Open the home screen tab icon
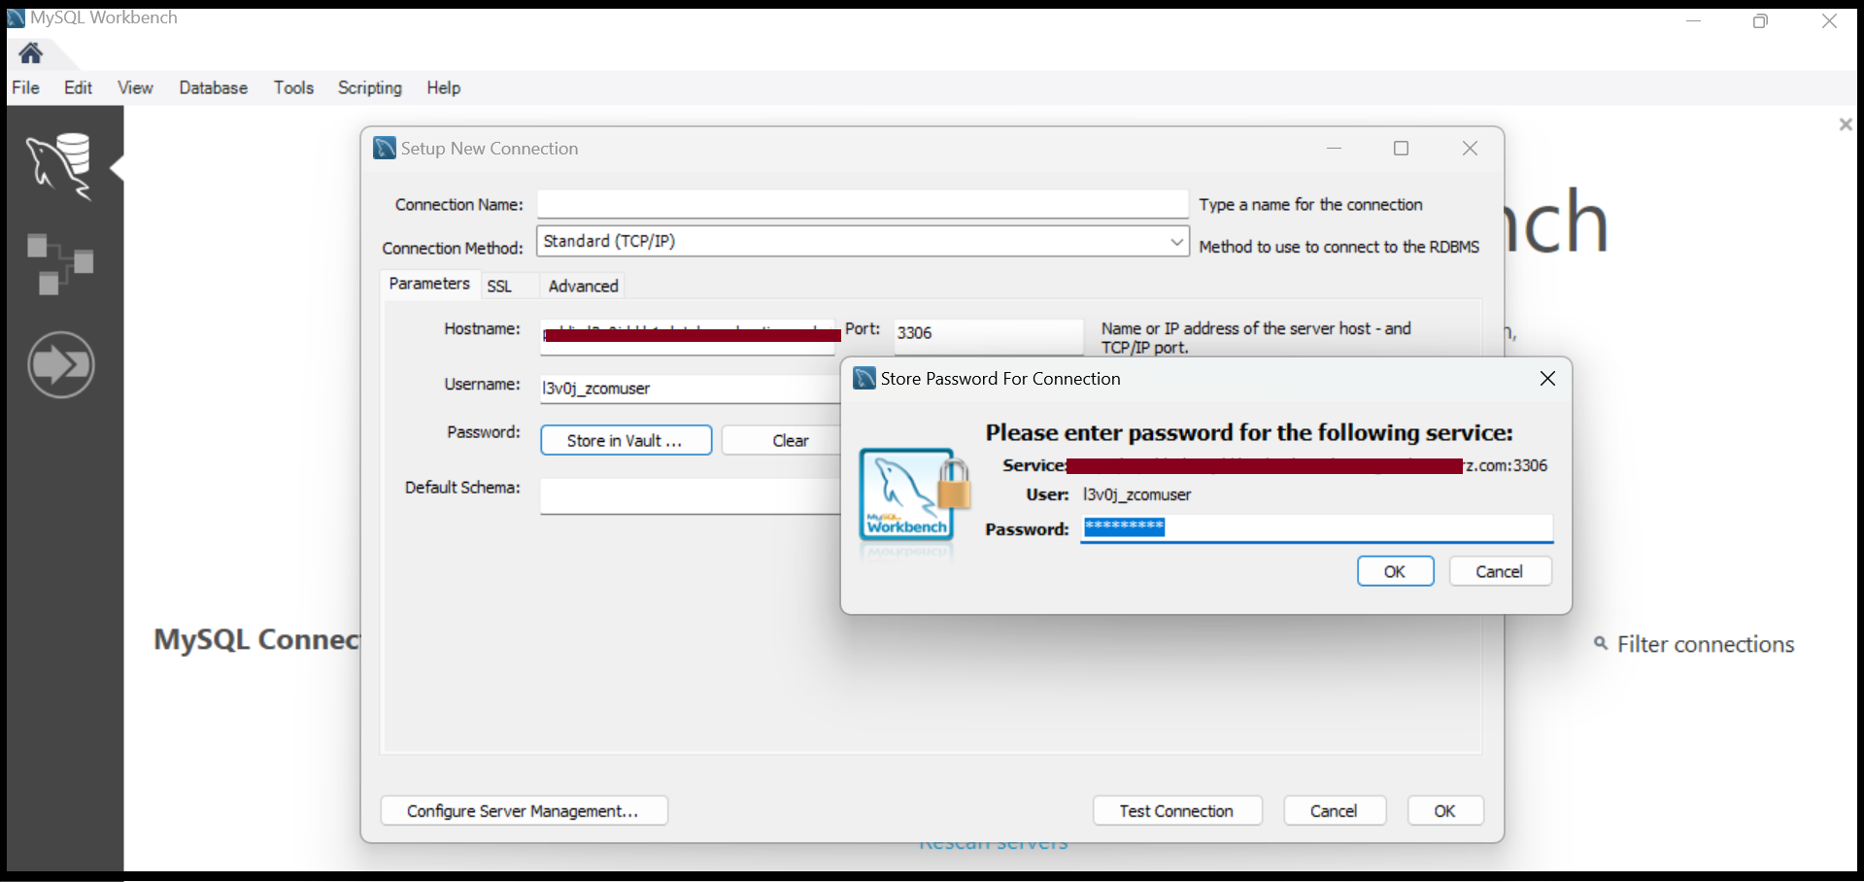Screen dimensions: 1864x882 point(31,52)
